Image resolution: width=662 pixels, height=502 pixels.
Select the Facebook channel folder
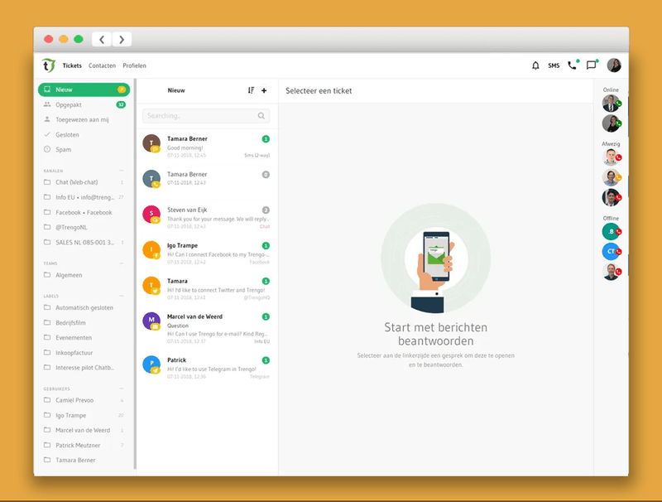pyautogui.click(x=83, y=213)
